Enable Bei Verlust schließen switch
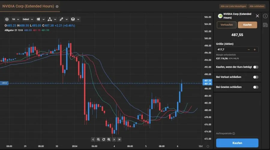 pos(256,77)
